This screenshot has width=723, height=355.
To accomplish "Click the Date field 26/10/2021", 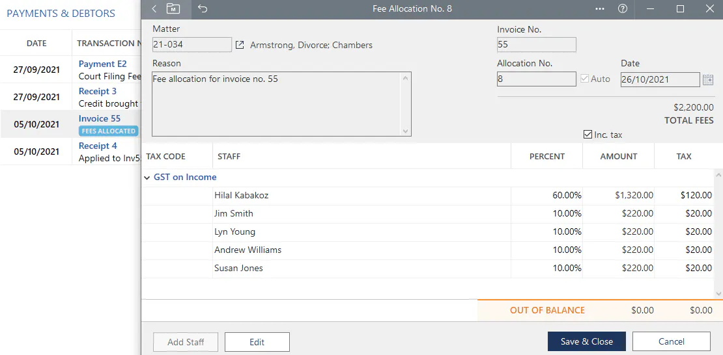I will point(660,79).
